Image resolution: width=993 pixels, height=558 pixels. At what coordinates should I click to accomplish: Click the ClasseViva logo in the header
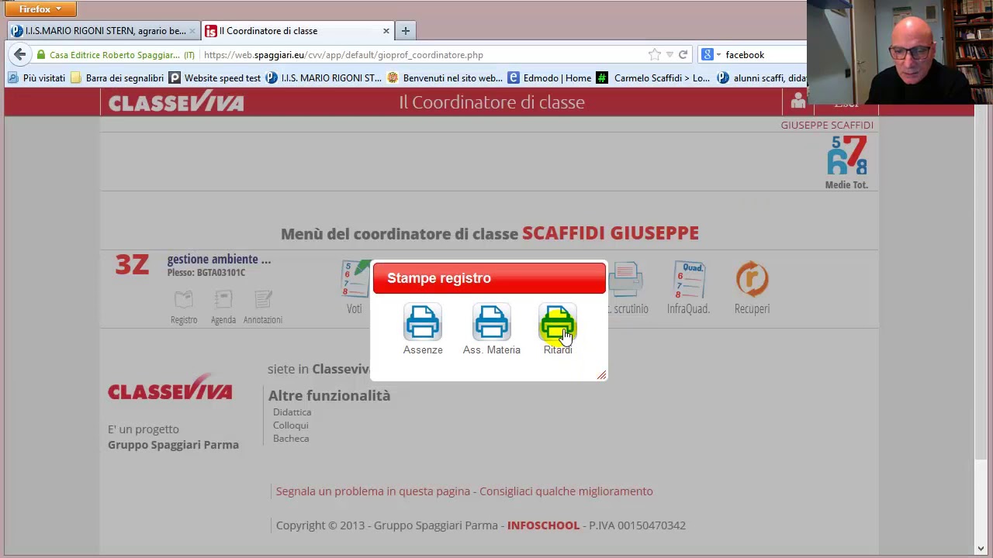(176, 102)
